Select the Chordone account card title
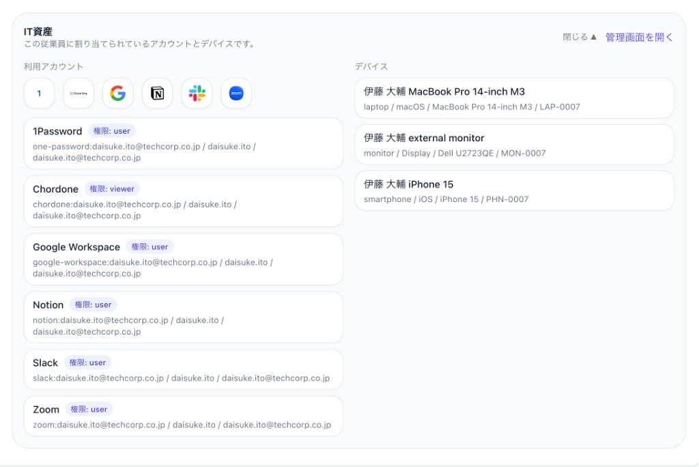Viewport: 699px width, 467px height. click(x=56, y=189)
